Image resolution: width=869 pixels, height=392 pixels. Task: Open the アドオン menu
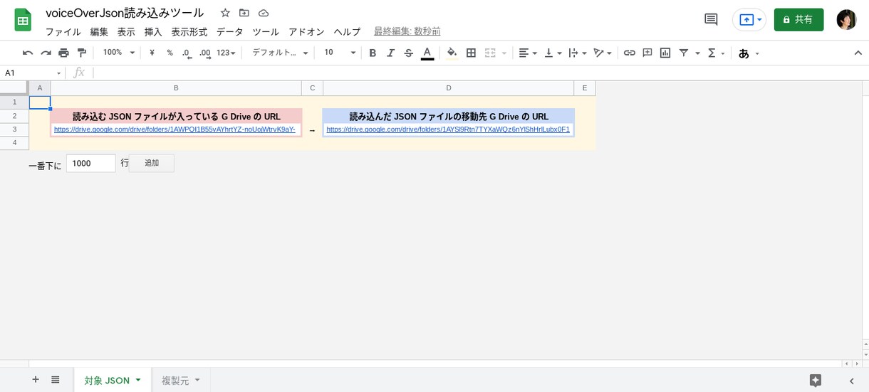(x=306, y=32)
